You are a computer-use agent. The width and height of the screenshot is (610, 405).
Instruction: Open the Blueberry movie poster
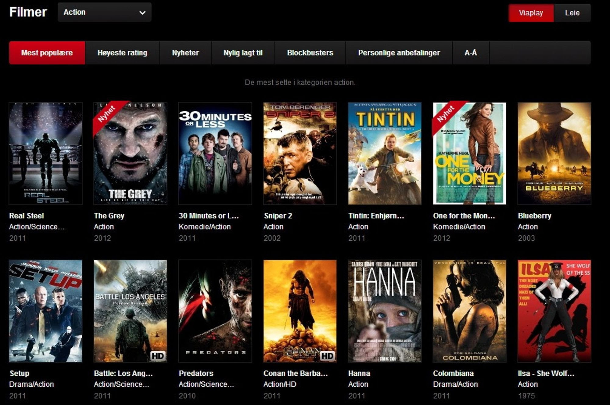click(x=554, y=154)
